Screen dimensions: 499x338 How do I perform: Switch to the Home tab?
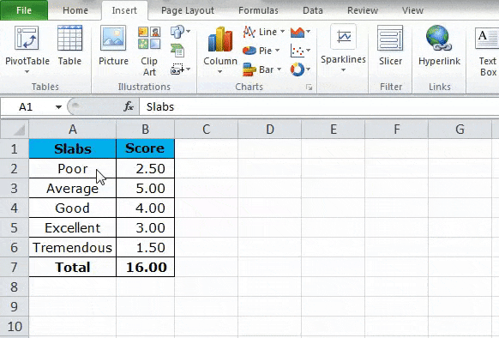point(75,10)
